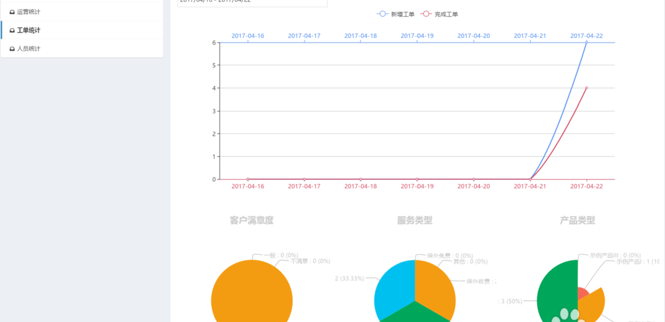The height and width of the screenshot is (322, 665).
Task: Click the 一般 : 0 (0%) pie label
Action: coord(281,255)
